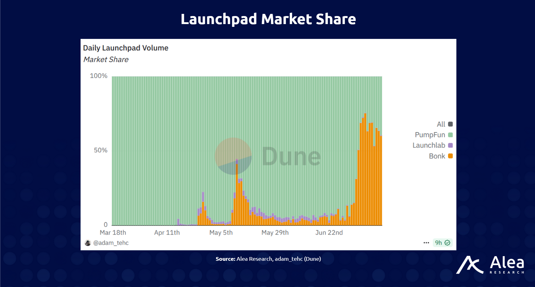This screenshot has width=535, height=287.
Task: Toggle the Bonk orange legend swatch
Action: point(450,156)
